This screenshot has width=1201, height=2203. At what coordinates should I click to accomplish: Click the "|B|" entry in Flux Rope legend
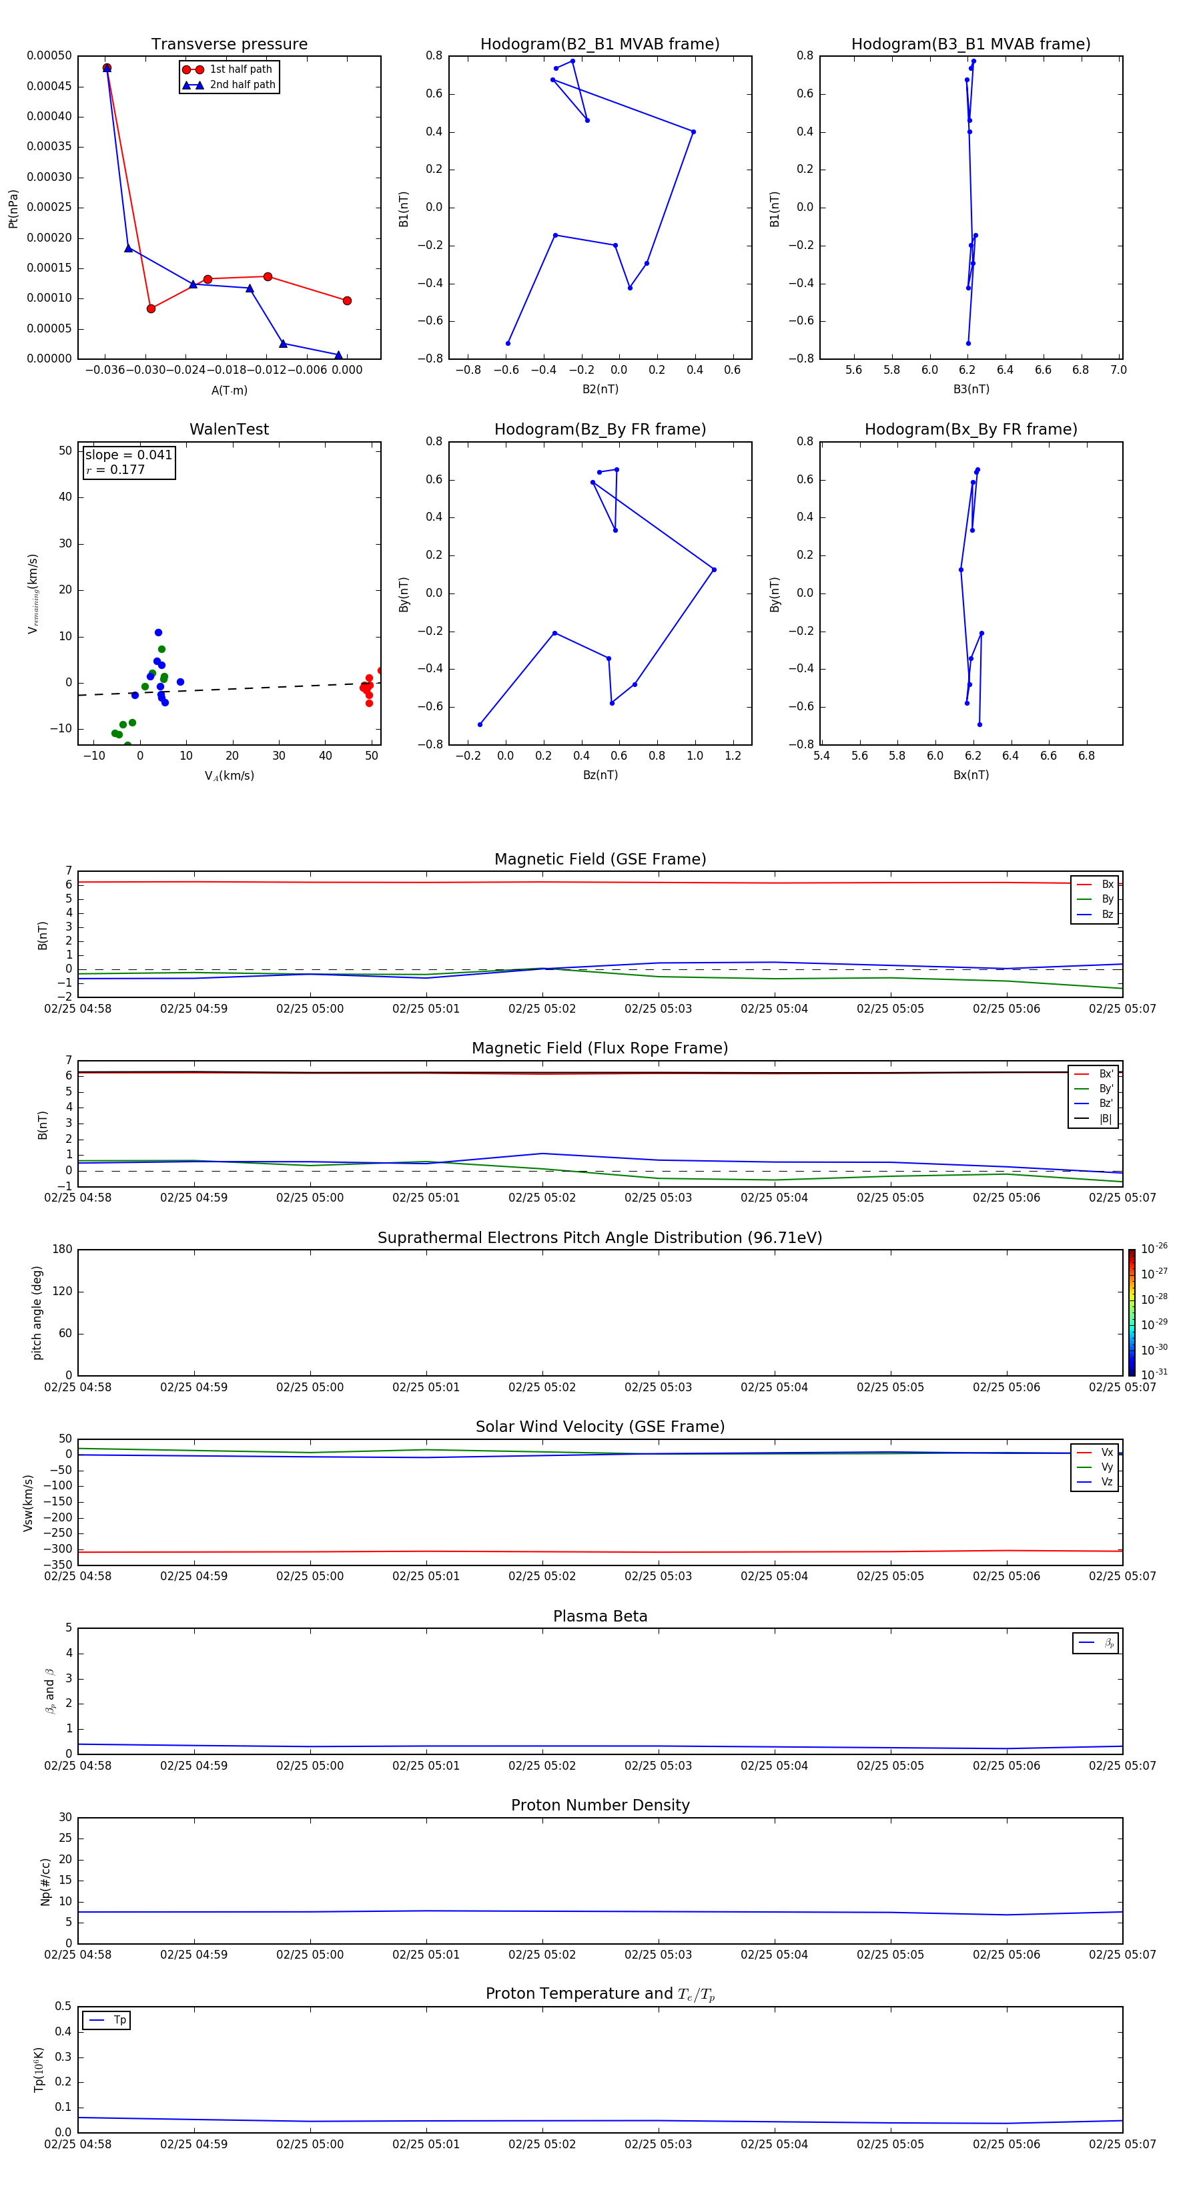point(1094,1119)
